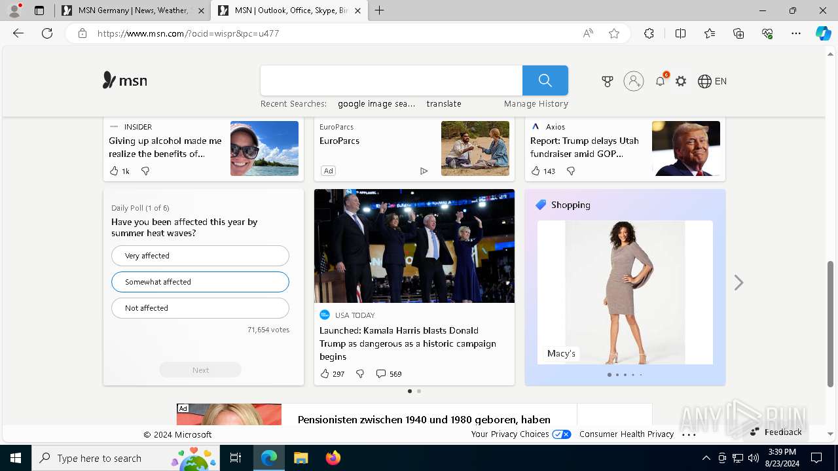The width and height of the screenshot is (838, 471).
Task: Open Browser essentials heart icon
Action: [767, 33]
